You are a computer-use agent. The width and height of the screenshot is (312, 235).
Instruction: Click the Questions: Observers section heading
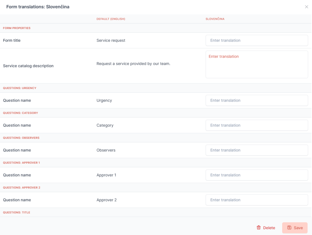21,138
